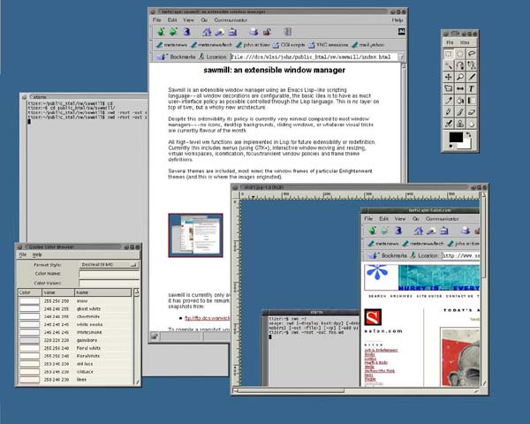
Task: Click the gainsboro color swatch in list
Action: (x=29, y=340)
